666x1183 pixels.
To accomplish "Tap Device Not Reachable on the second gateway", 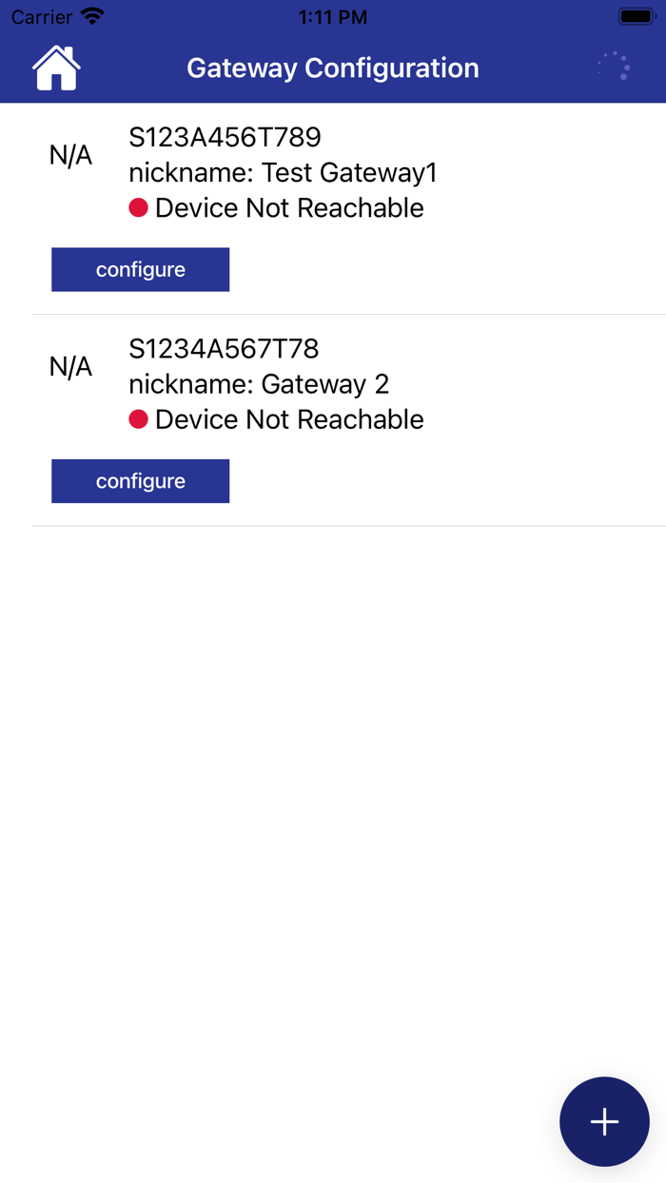I will [288, 418].
